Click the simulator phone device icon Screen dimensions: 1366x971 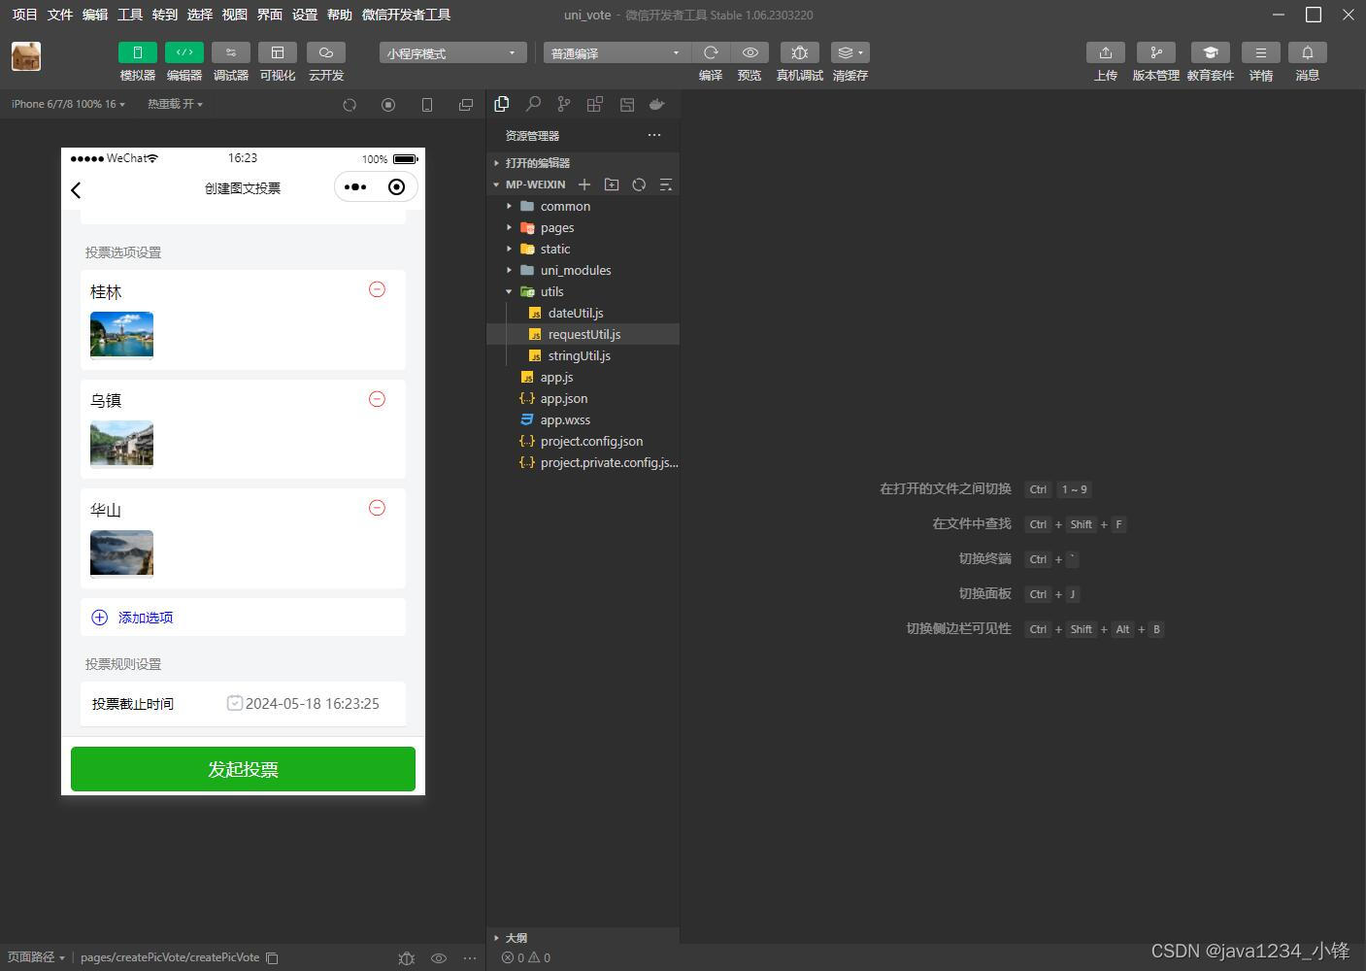pyautogui.click(x=427, y=105)
